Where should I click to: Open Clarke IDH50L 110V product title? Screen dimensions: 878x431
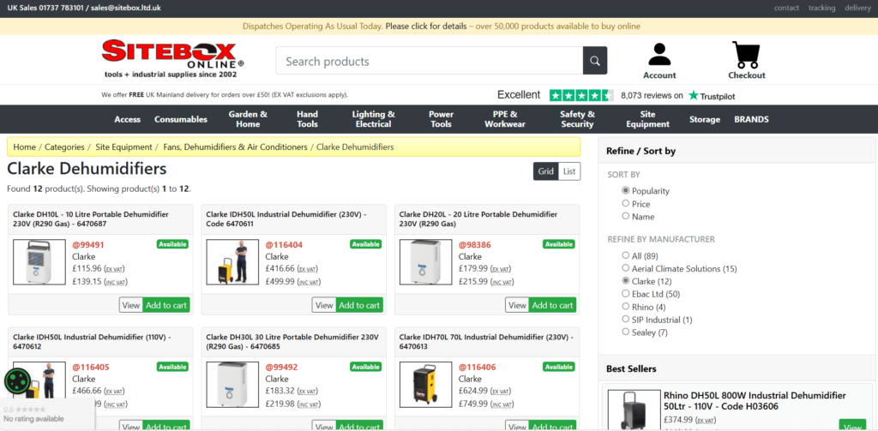92,342
